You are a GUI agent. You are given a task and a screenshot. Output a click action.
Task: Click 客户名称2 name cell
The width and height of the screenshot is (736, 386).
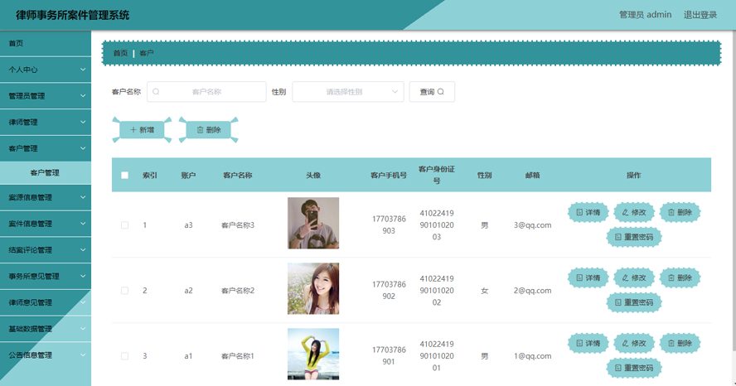(238, 291)
